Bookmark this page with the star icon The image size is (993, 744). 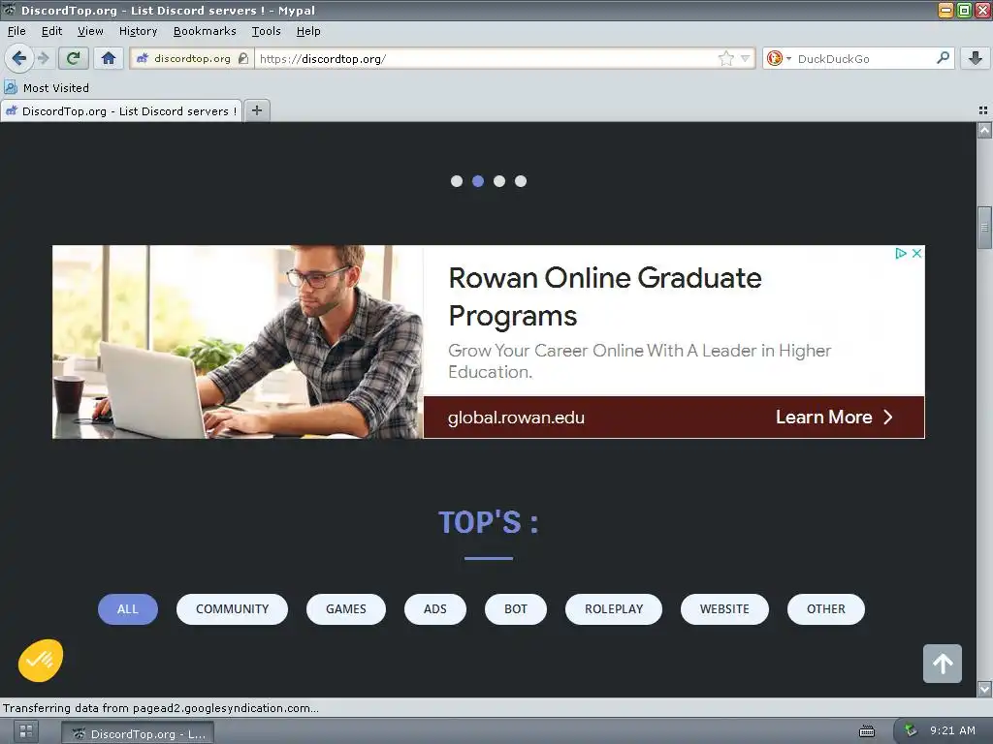click(x=725, y=59)
